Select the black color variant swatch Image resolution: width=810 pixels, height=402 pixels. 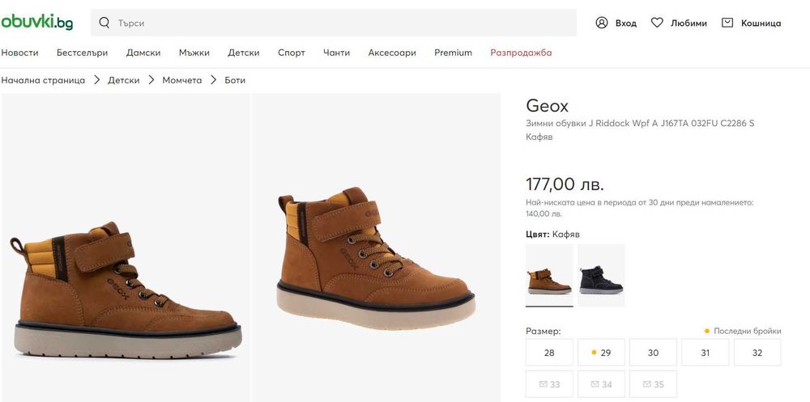(601, 275)
